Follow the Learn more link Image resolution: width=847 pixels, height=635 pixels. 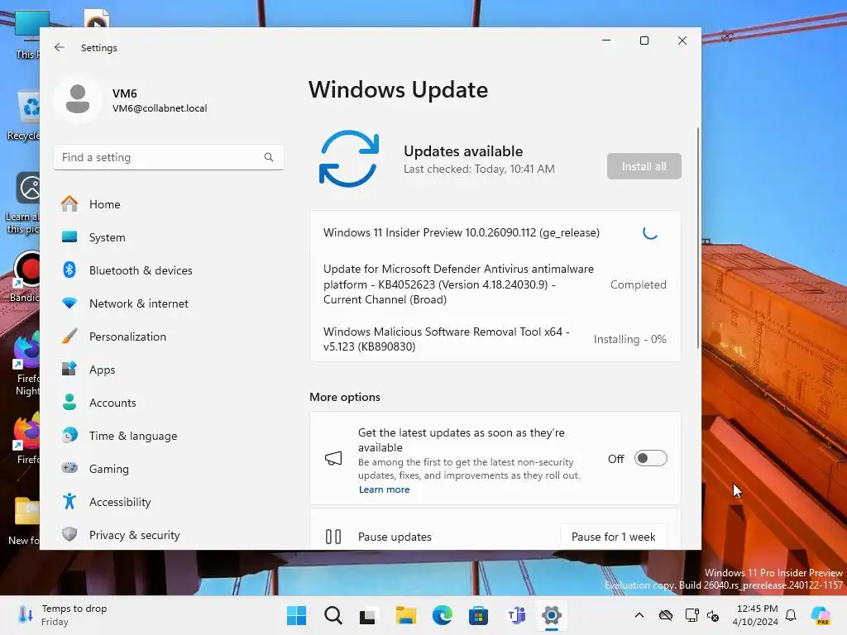[384, 489]
